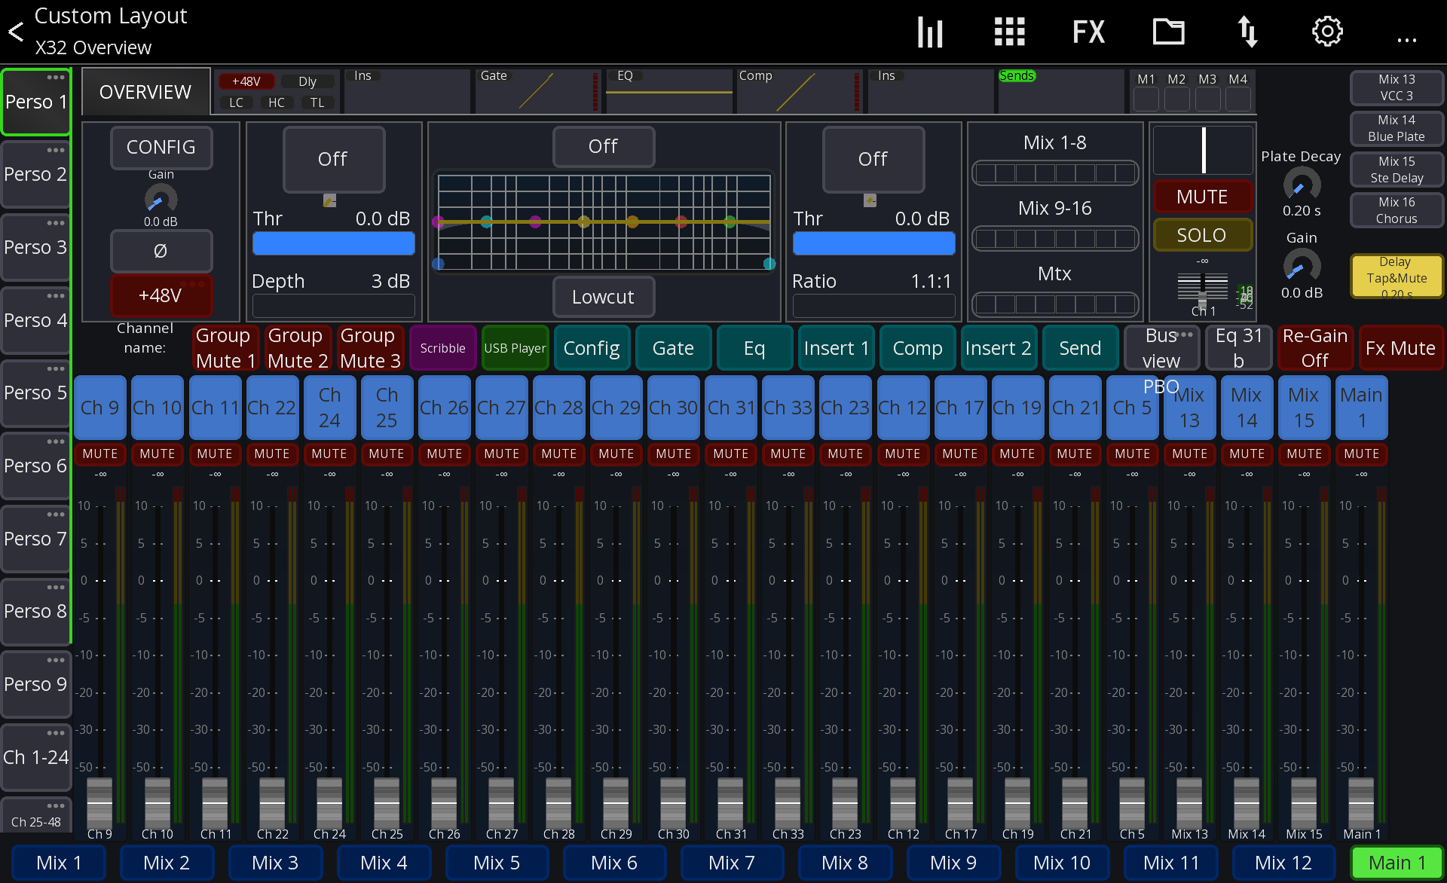Open the options dots on Ch 1-24

click(56, 732)
